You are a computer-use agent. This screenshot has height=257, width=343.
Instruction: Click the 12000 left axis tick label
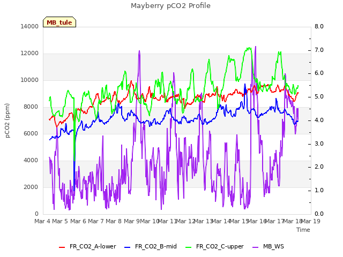coord(29,54)
